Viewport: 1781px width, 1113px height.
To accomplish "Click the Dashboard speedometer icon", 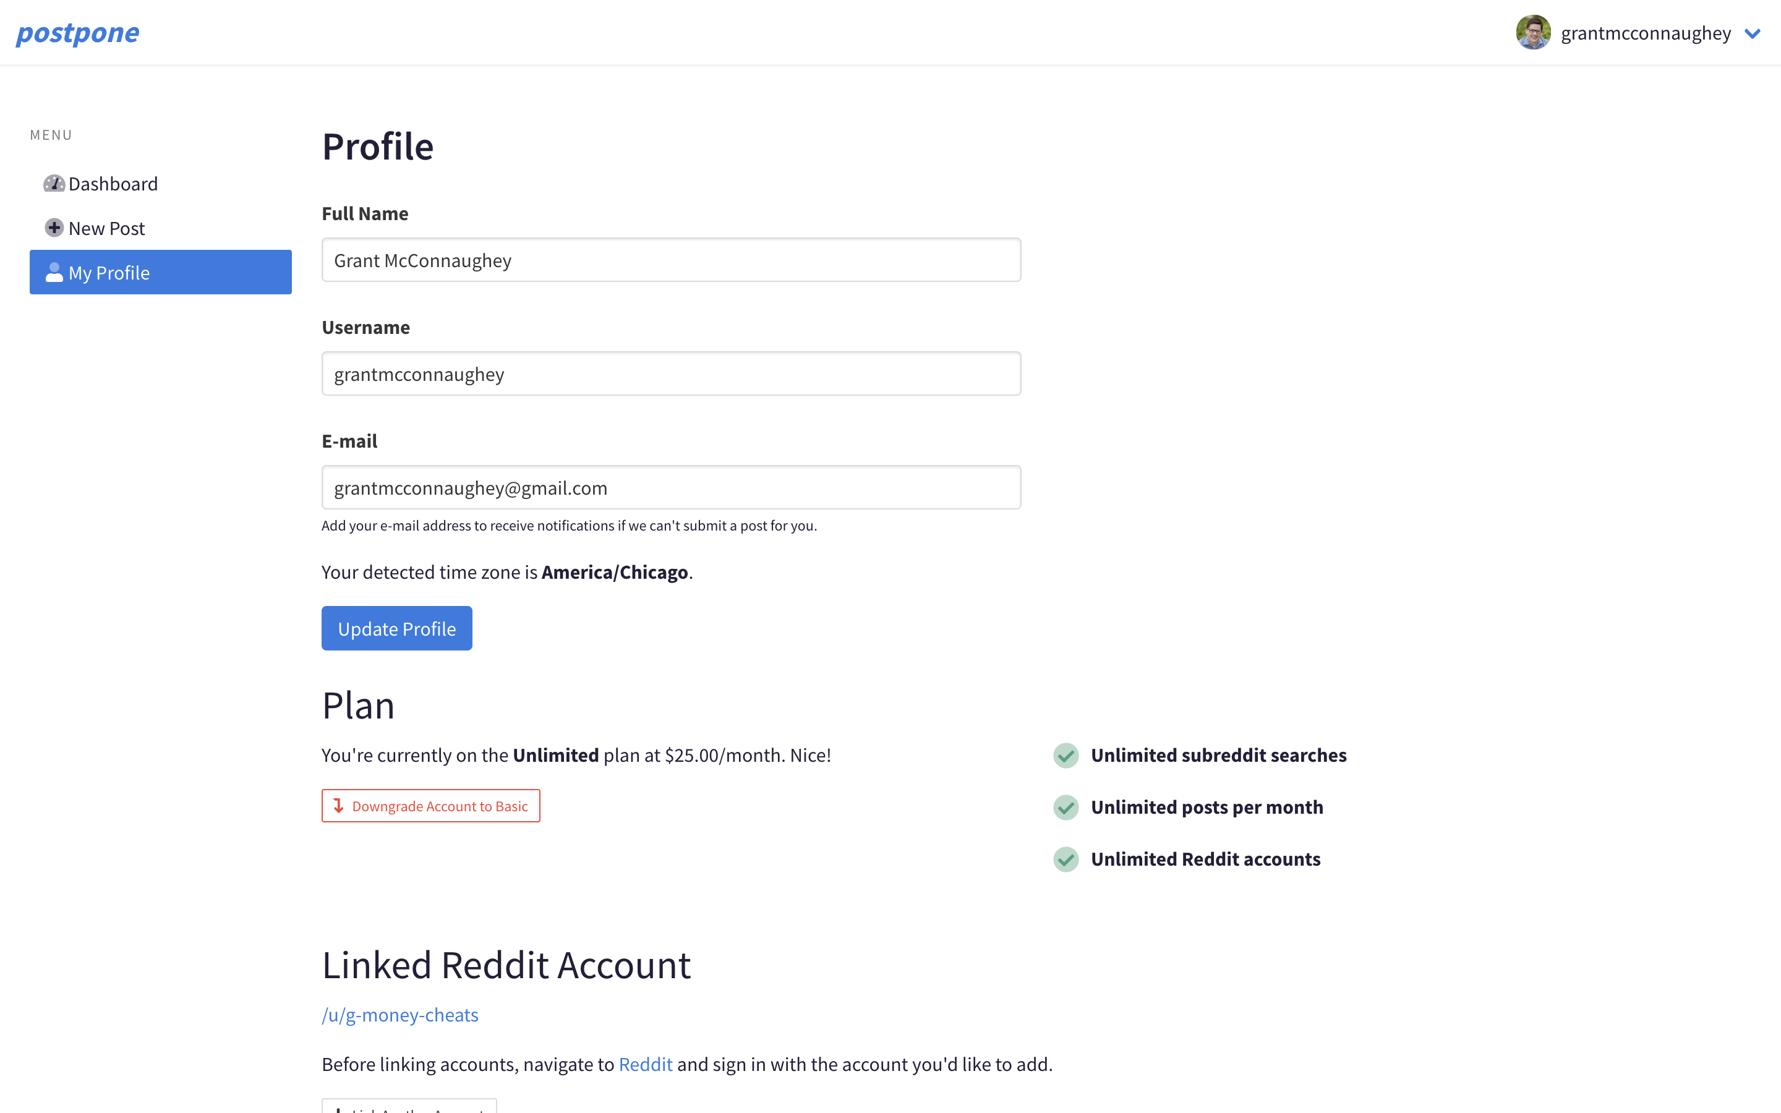I will coord(54,183).
